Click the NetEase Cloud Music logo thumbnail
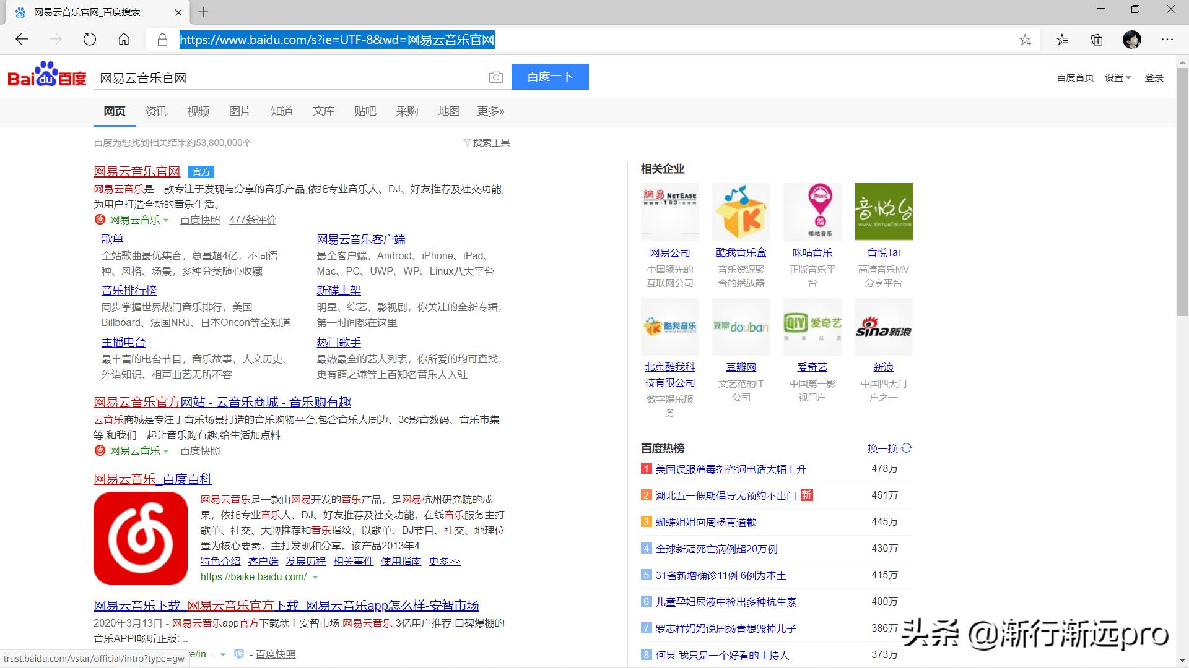Screen dimensions: 1189x668 coord(141,538)
